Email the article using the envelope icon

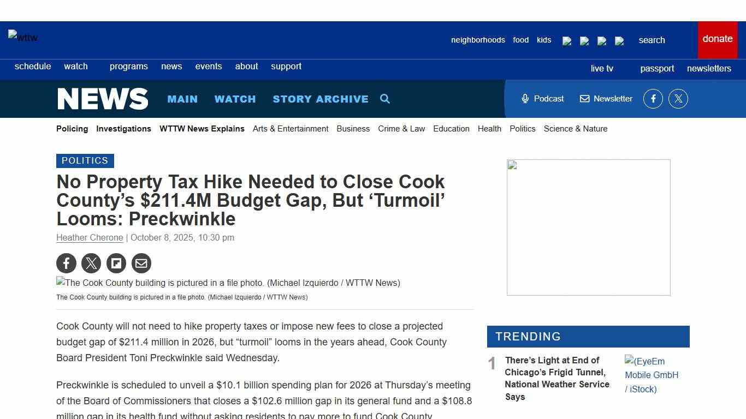(141, 263)
